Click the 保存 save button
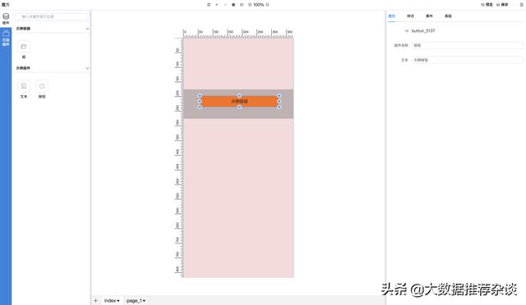The image size is (526, 305). coord(502,5)
